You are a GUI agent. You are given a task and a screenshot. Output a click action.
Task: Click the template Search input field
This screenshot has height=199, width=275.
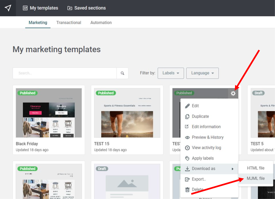click(65, 73)
